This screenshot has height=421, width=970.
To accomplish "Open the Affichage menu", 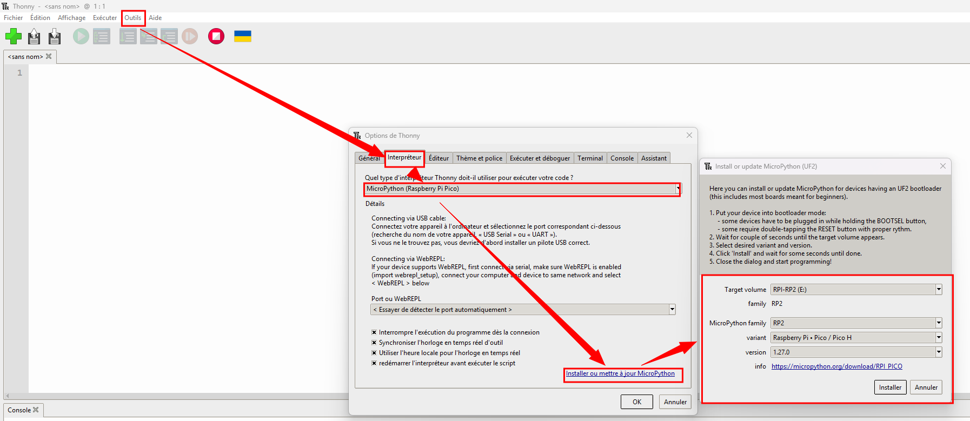I will coord(72,18).
